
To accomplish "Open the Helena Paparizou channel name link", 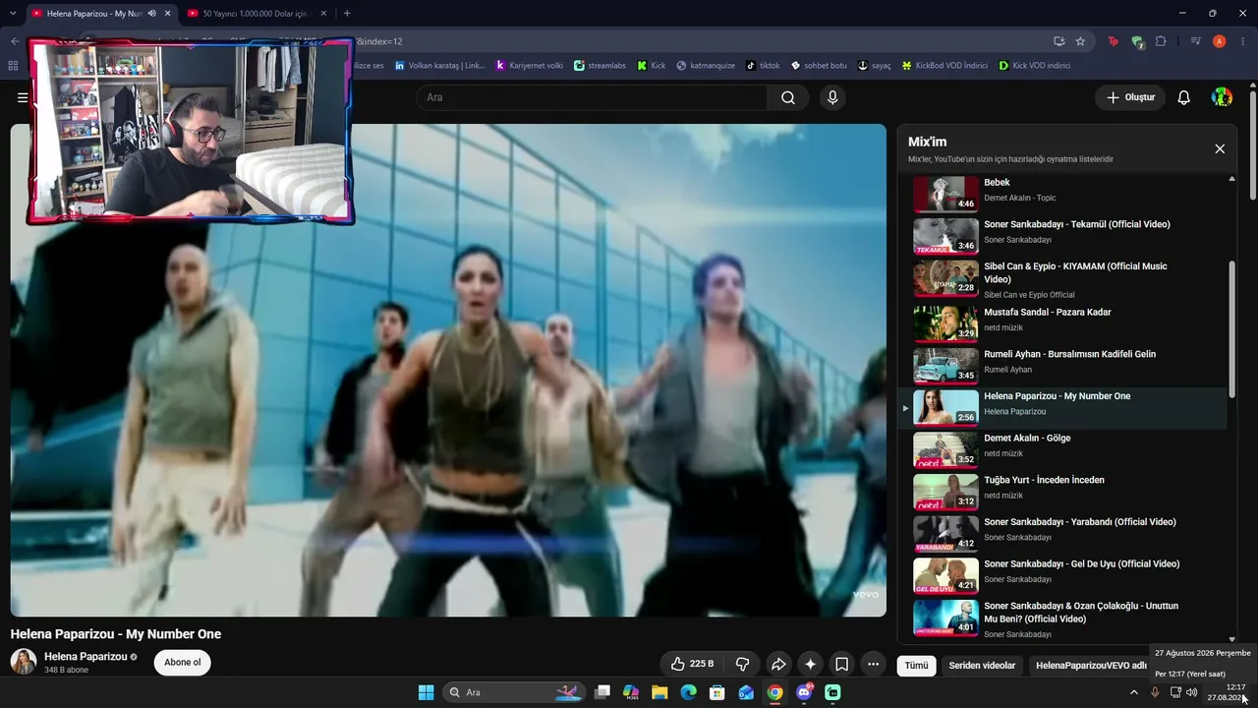I will point(86,657).
